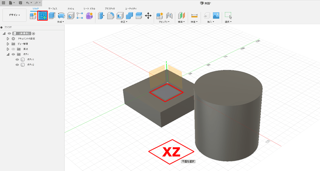The width and height of the screenshot is (320, 171).
Task: Open the 検査 Inspect dropdown menu
Action: [x=194, y=22]
